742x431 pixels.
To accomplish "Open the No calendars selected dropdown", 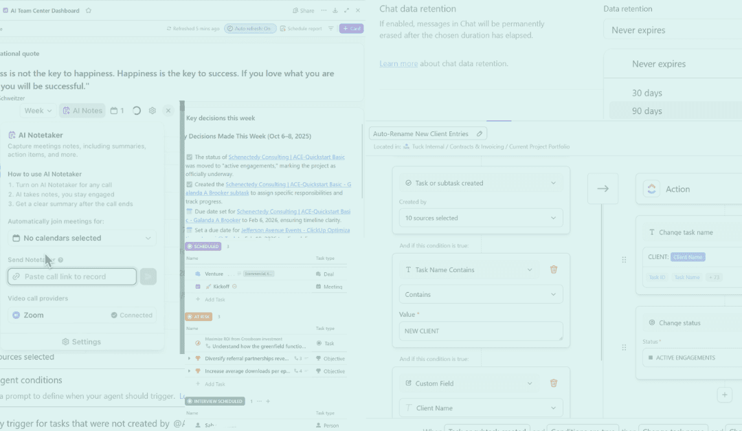I will 81,237.
